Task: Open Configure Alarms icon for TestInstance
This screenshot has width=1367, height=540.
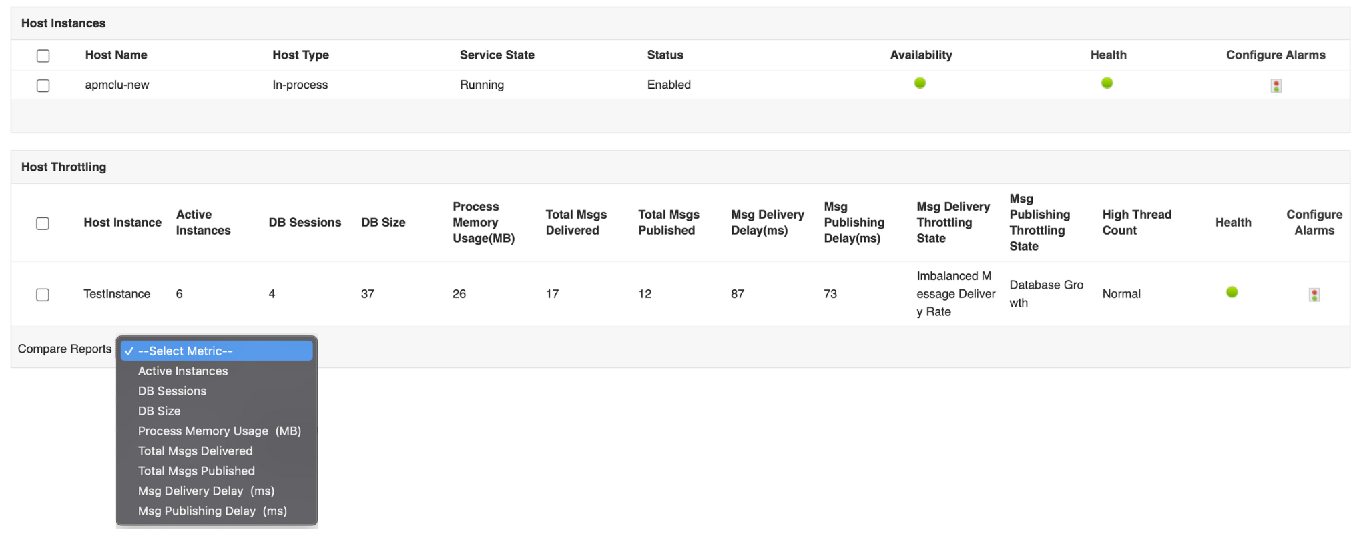Action: pos(1314,295)
